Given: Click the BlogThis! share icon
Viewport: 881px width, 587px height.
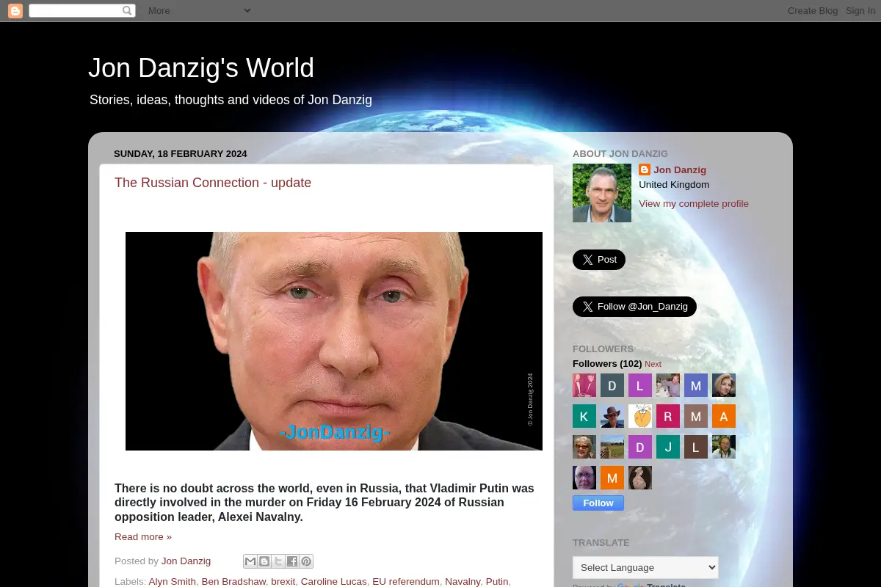Looking at the screenshot, I should pos(264,561).
